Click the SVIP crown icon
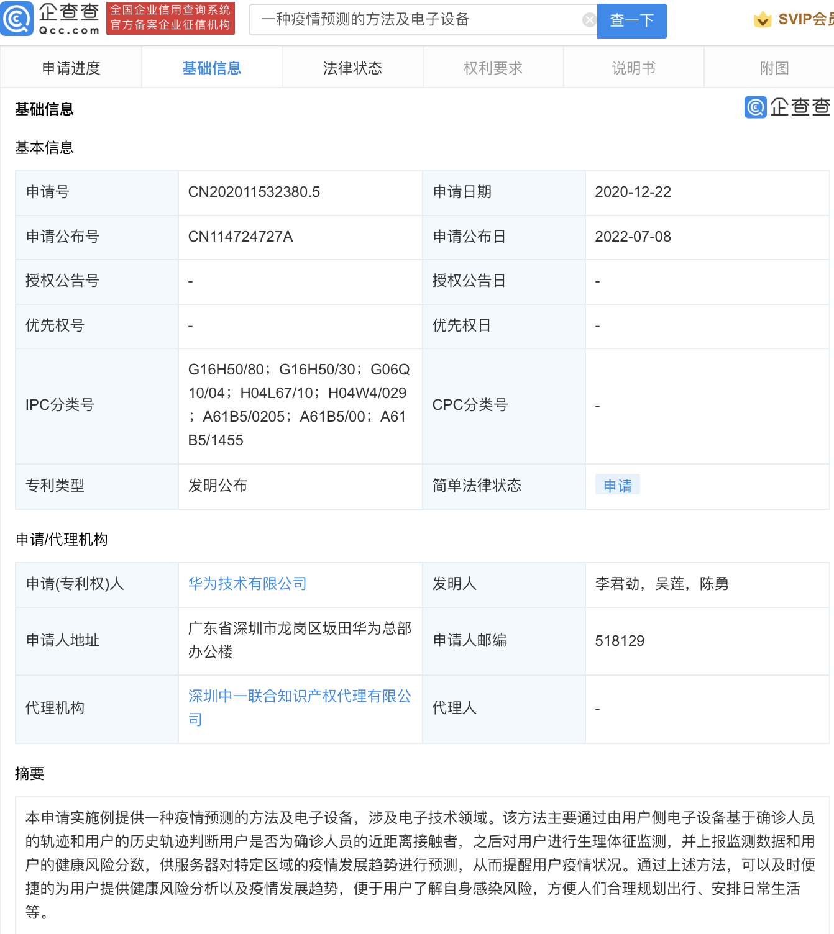 tap(763, 20)
